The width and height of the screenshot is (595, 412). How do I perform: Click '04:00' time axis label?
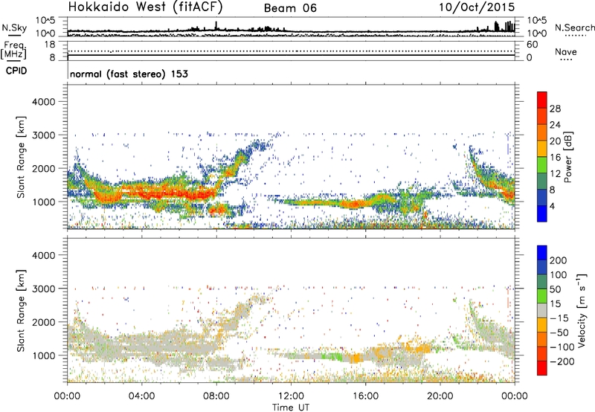[141, 396]
